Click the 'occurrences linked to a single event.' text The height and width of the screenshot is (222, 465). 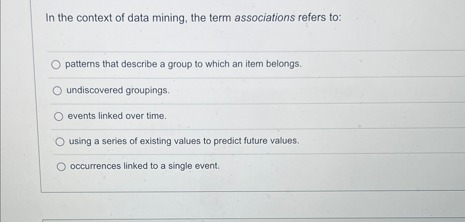coord(145,166)
